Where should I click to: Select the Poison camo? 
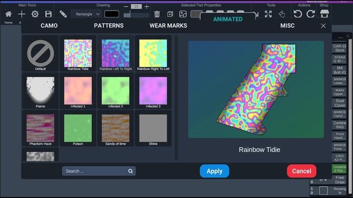78,128
